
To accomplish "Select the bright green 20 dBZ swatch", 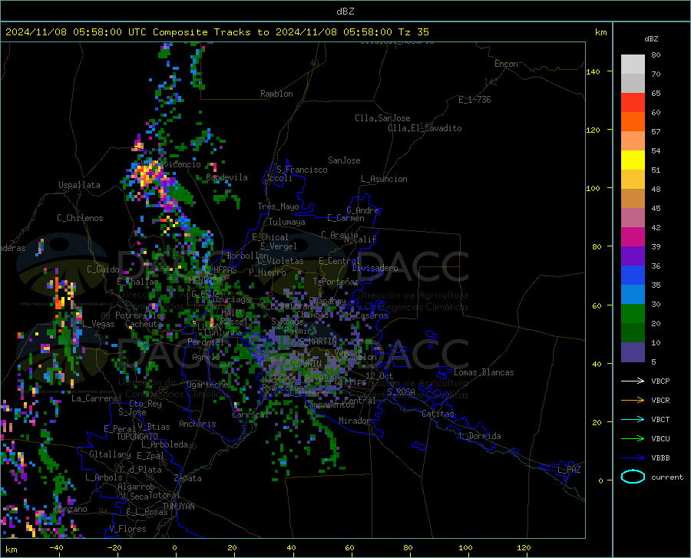I will (633, 314).
